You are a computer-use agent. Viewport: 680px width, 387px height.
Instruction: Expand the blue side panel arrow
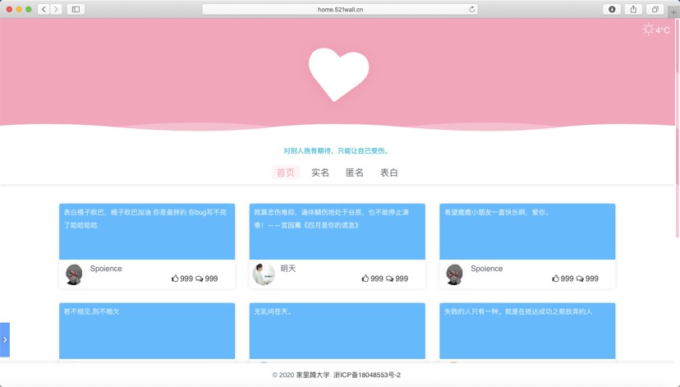(x=5, y=339)
